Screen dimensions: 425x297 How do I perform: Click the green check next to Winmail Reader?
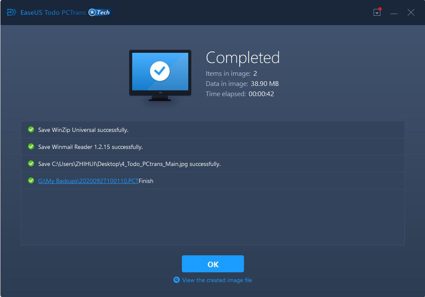31,147
